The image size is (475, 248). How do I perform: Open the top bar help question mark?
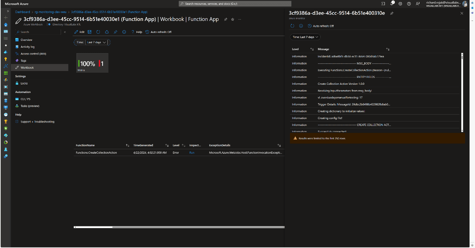[x=409, y=3]
